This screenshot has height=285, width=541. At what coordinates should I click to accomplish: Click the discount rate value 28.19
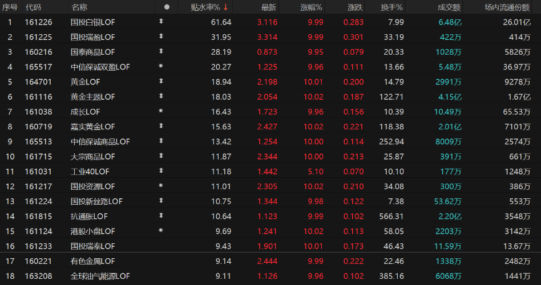221,52
